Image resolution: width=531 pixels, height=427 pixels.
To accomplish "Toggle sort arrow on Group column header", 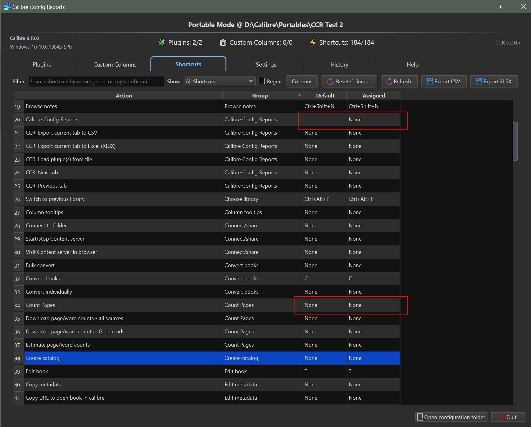I will [299, 95].
